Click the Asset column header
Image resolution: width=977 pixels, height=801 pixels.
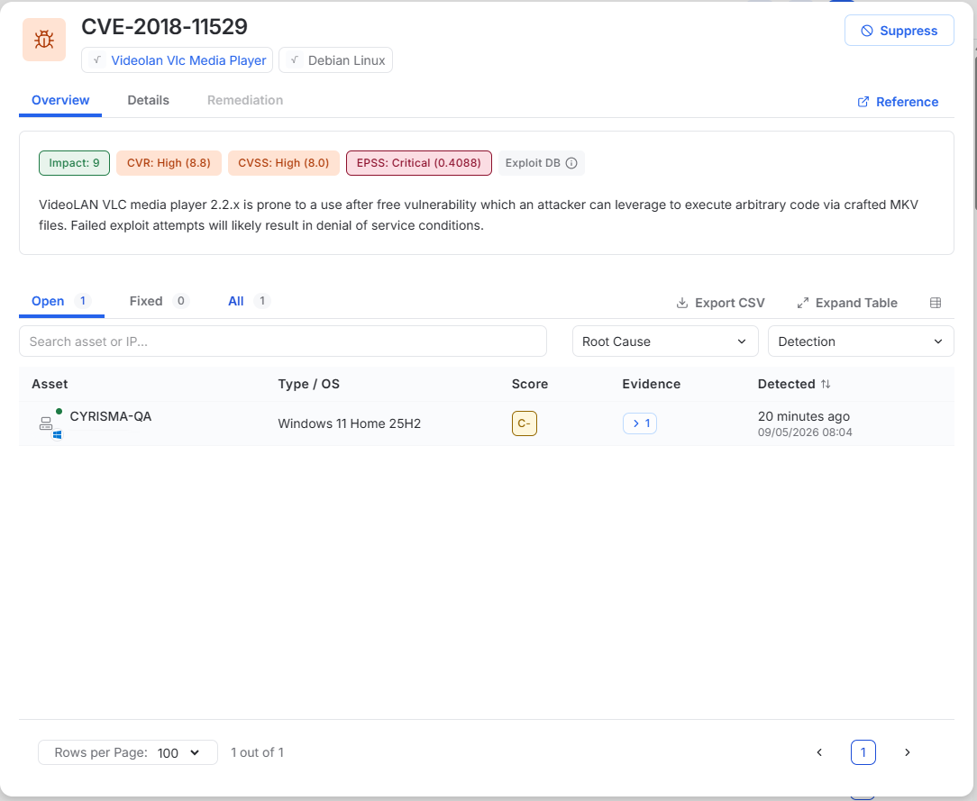(50, 385)
